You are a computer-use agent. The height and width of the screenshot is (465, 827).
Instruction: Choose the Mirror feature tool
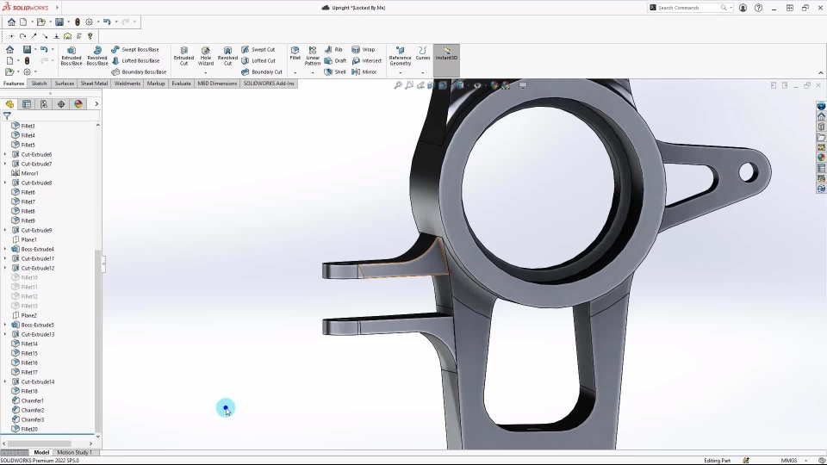coord(364,72)
